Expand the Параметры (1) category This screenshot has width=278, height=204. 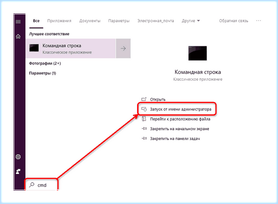coord(42,73)
